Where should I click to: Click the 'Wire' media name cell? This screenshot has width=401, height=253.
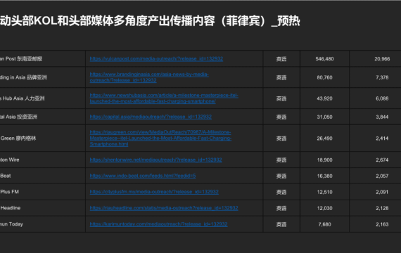(x=42, y=160)
